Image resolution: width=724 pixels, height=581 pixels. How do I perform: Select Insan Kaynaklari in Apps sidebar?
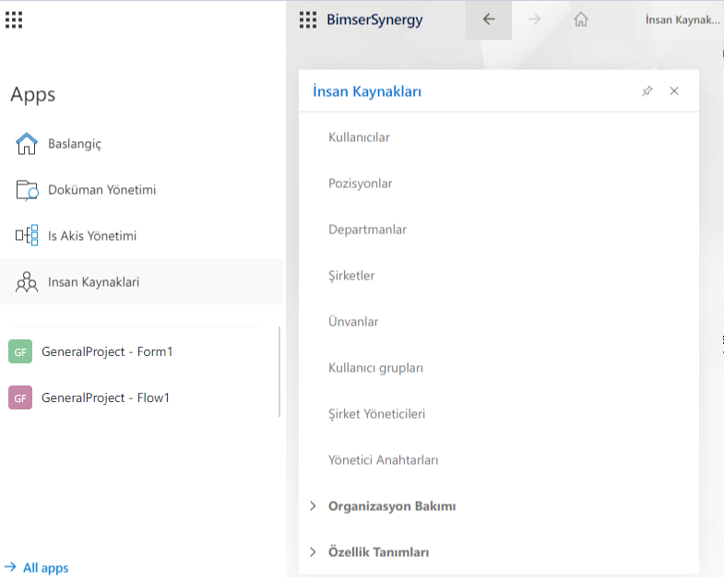93,282
